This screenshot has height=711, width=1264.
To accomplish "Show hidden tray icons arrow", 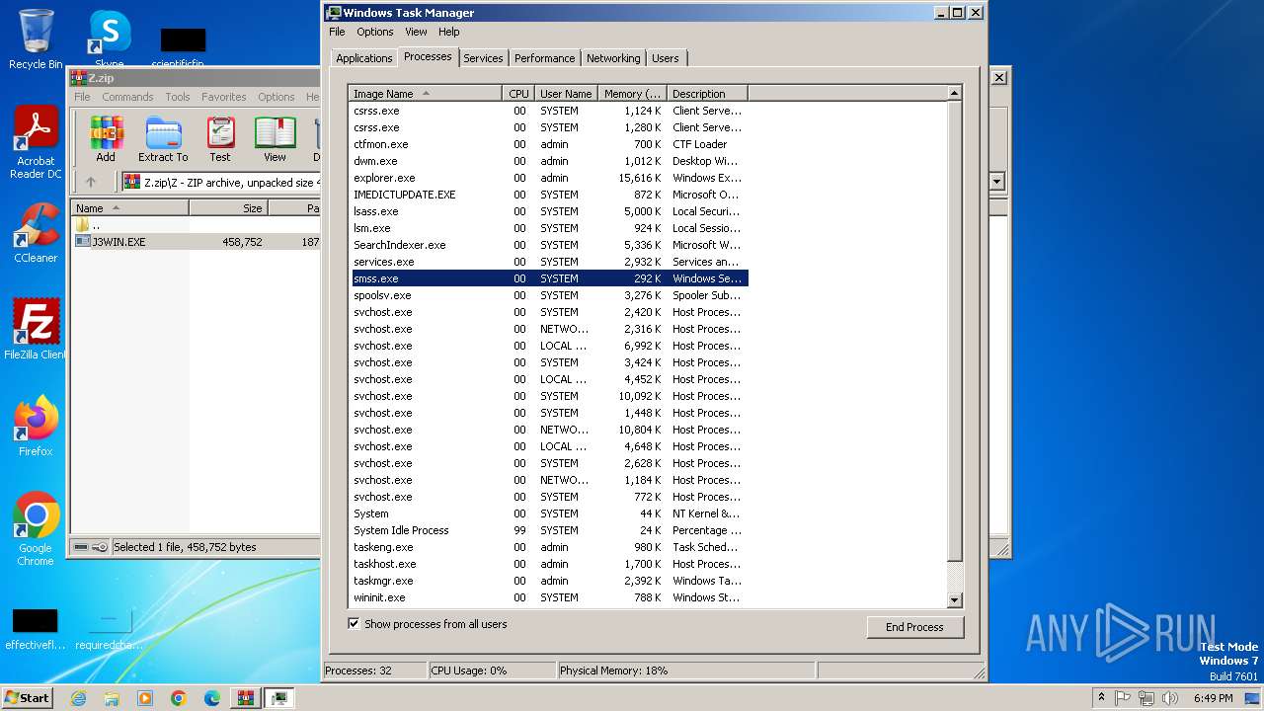I will tap(1101, 698).
